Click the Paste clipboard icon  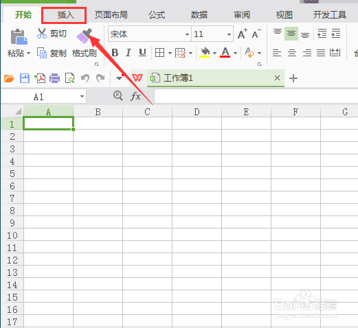(19, 37)
